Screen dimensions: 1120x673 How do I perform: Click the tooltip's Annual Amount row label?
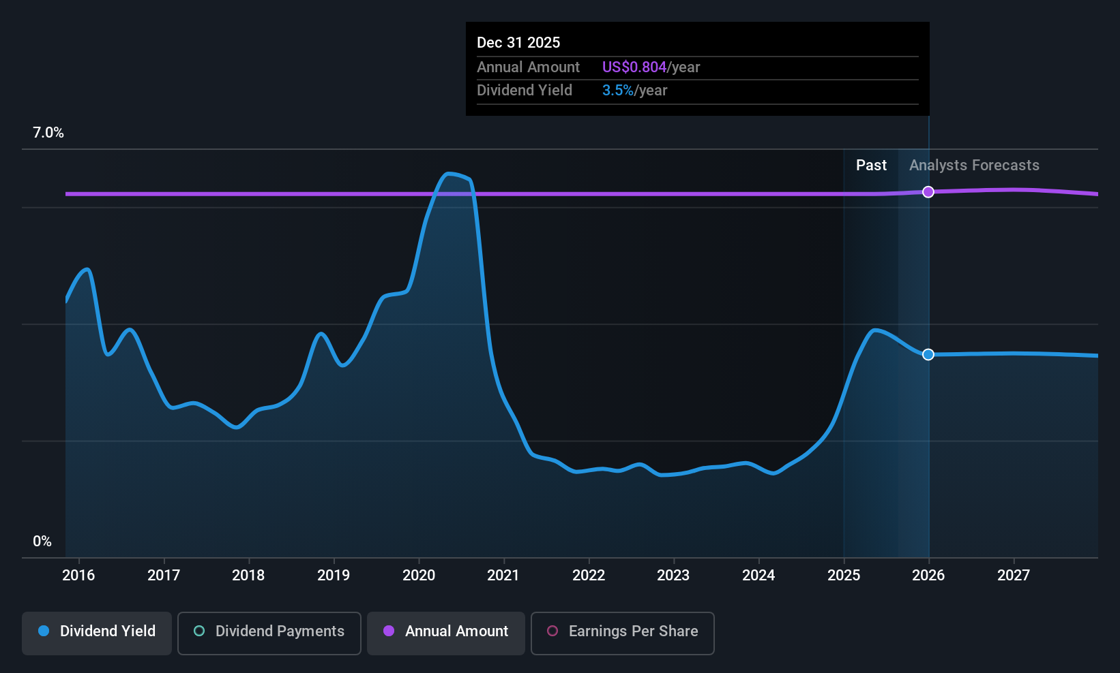528,67
